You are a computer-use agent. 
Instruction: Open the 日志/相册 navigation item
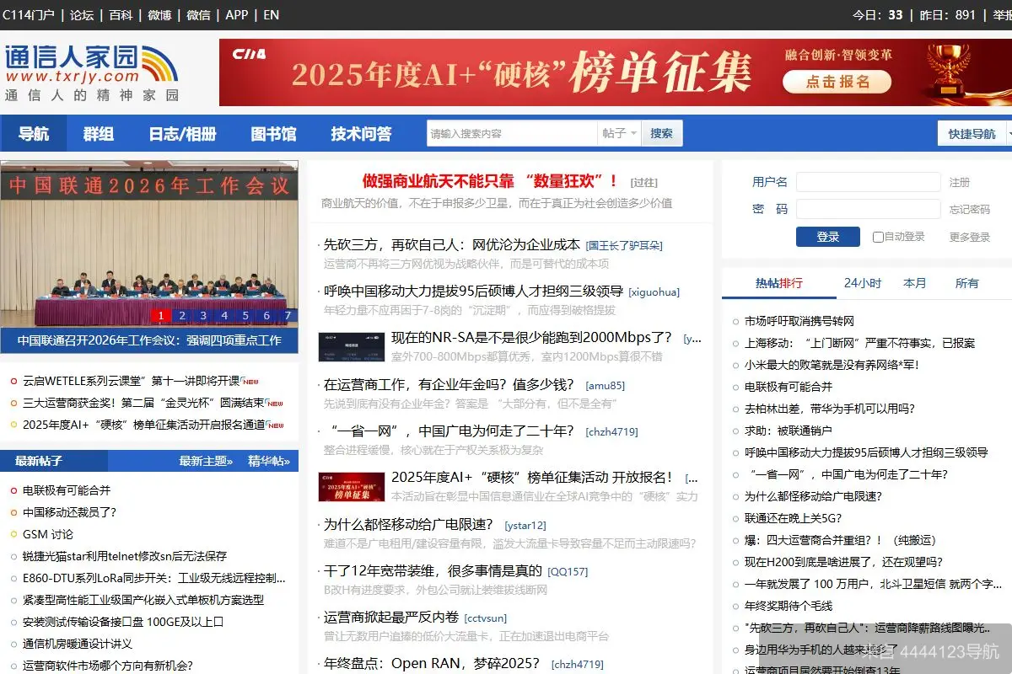(x=183, y=133)
